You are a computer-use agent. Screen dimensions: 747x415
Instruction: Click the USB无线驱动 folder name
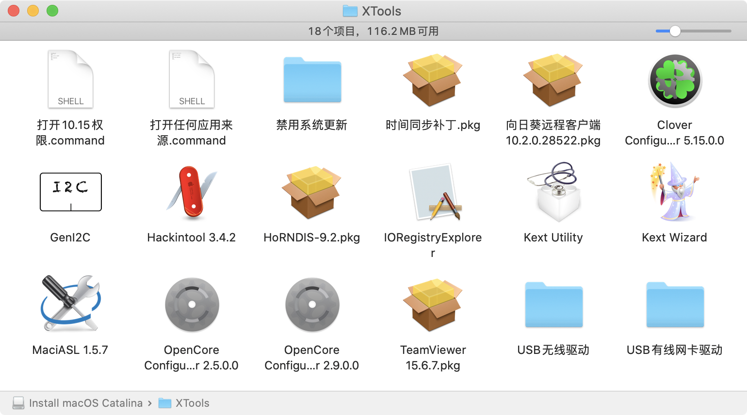(x=553, y=350)
